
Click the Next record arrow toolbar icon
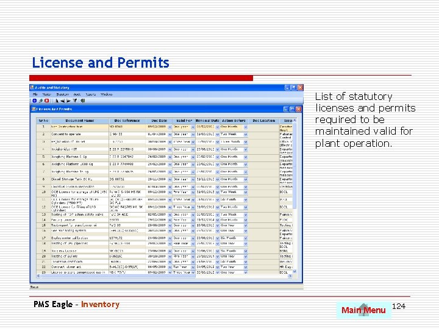point(68,101)
